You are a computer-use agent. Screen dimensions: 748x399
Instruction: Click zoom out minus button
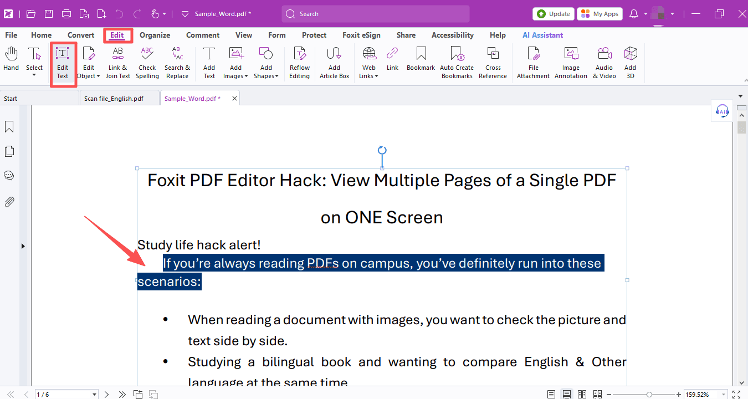coord(608,395)
